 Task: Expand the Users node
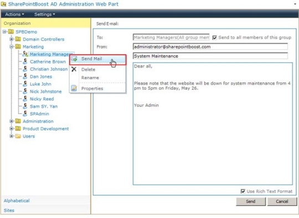point(11,136)
